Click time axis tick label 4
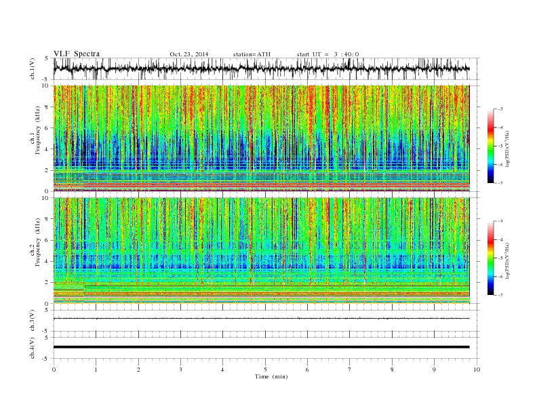 (223, 370)
